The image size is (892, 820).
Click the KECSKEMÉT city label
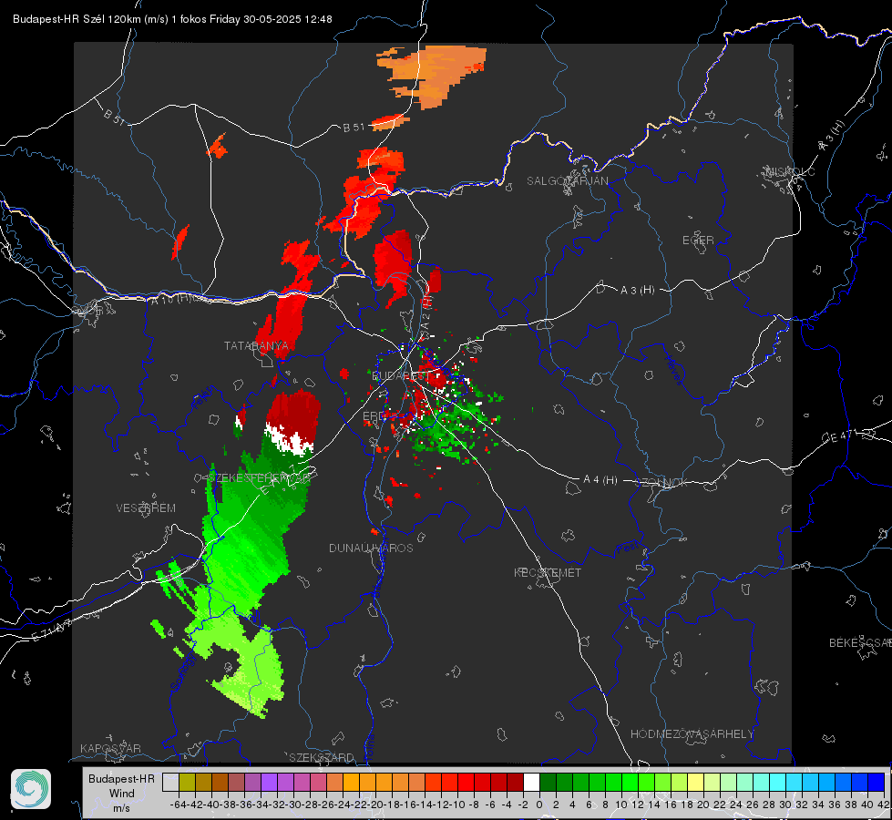548,572
